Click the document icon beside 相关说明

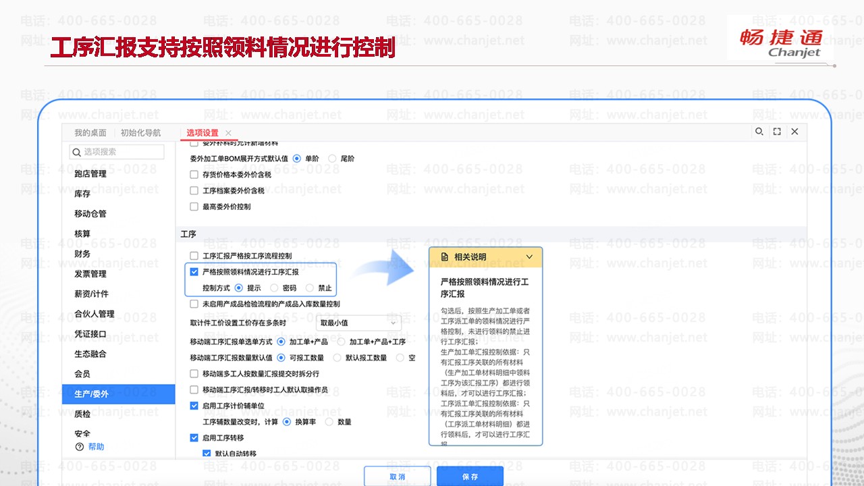pos(445,257)
